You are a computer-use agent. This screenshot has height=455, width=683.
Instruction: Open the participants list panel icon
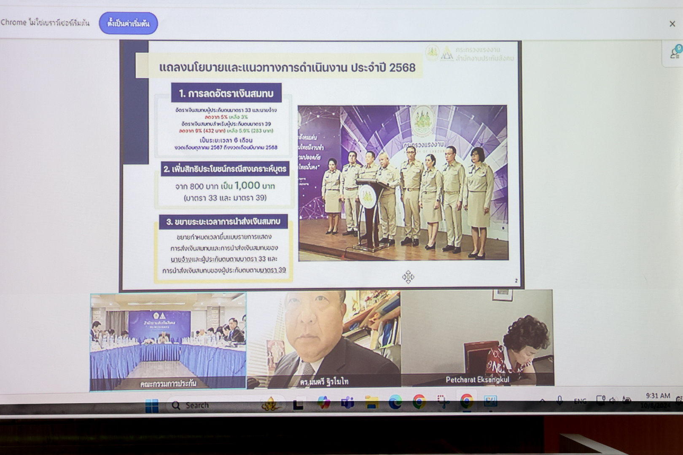[x=674, y=54]
